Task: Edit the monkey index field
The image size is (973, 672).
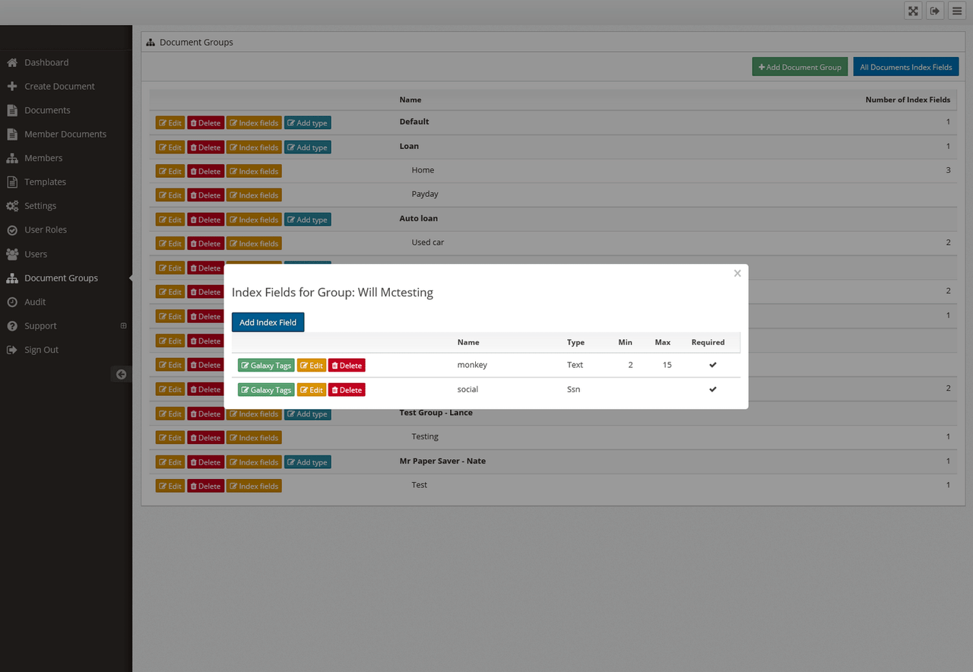Action: pos(312,366)
